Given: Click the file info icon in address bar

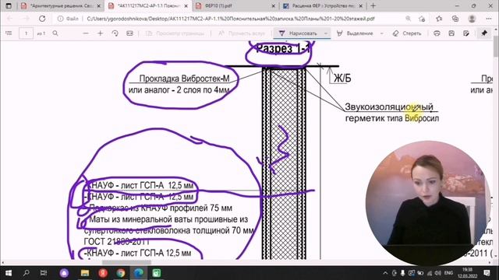Looking at the screenshot, I should pyautogui.click(x=60, y=19).
